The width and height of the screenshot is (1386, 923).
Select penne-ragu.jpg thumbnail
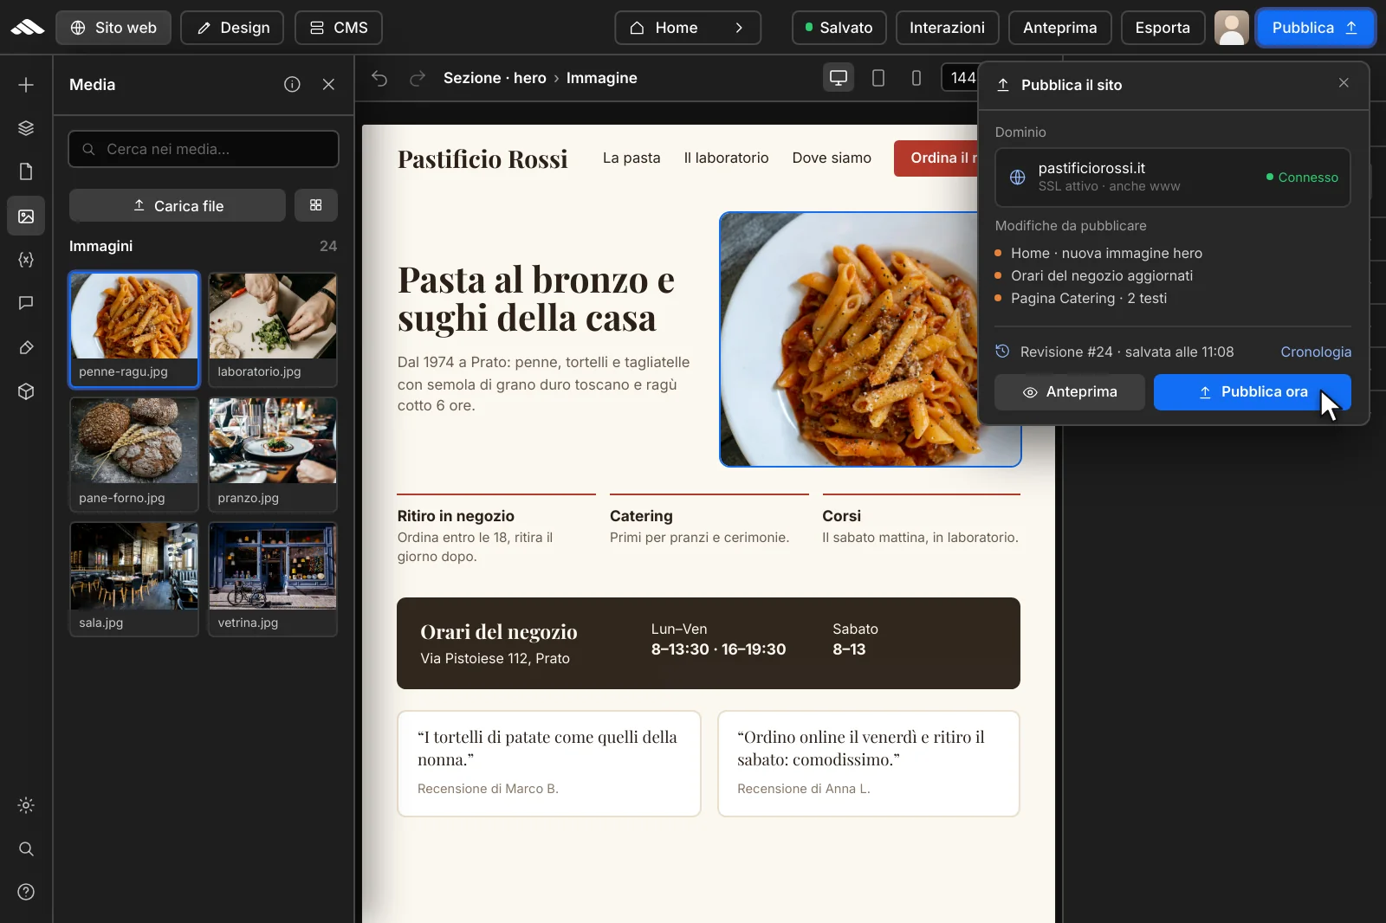[x=134, y=329]
